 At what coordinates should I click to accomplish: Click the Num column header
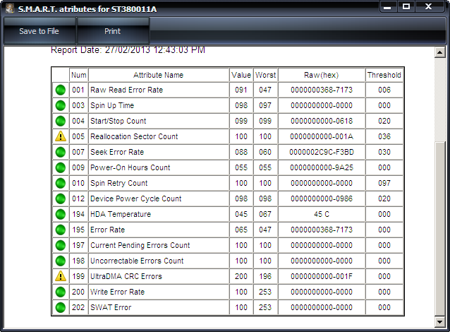[x=78, y=75]
